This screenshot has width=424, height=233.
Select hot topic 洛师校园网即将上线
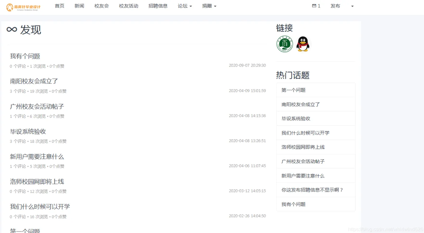[x=316, y=147]
